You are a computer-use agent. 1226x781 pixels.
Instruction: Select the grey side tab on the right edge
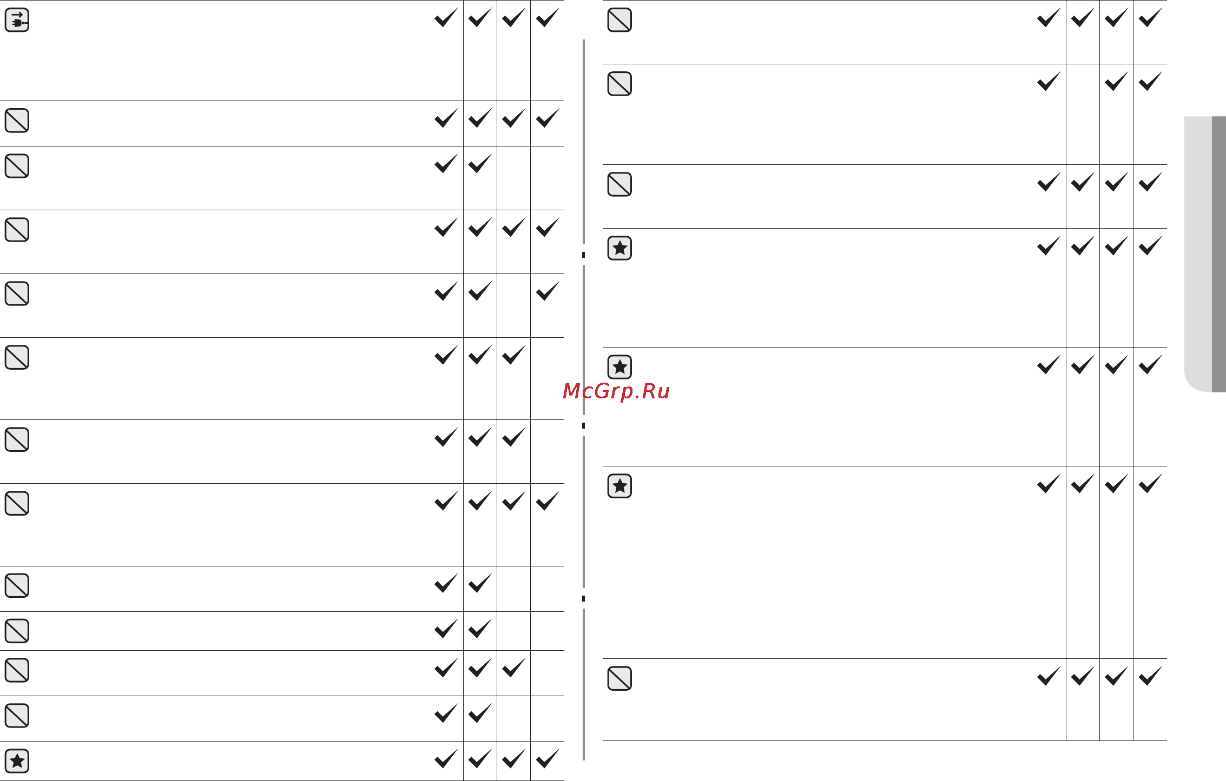[x=1205, y=254]
